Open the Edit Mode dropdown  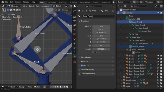(14, 6)
